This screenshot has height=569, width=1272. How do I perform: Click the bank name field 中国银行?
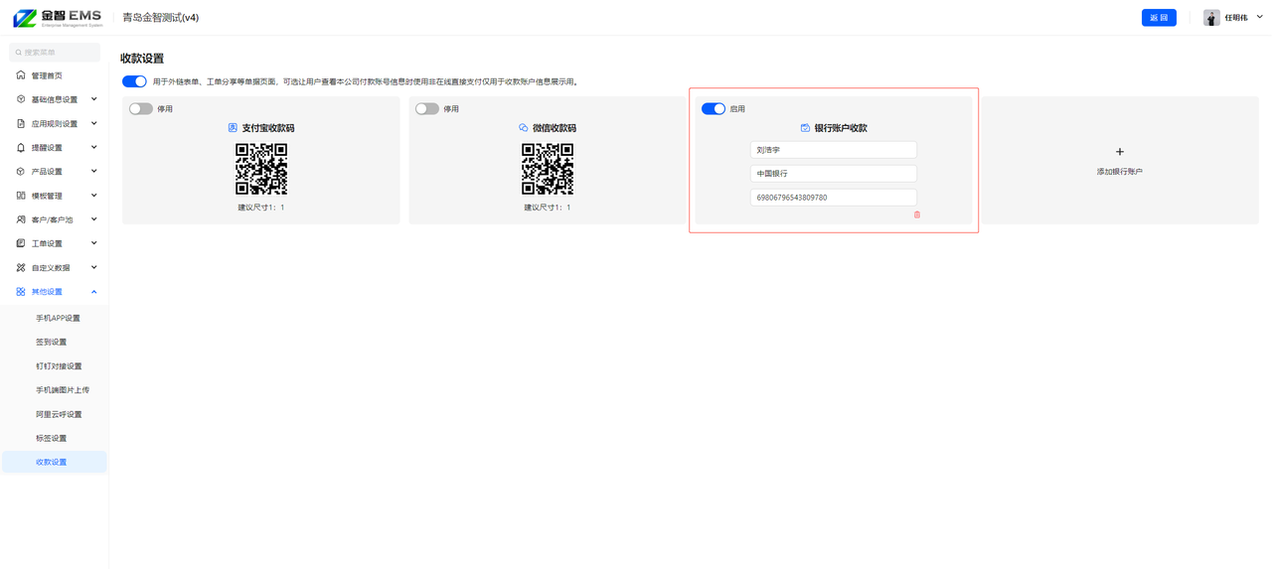click(834, 174)
